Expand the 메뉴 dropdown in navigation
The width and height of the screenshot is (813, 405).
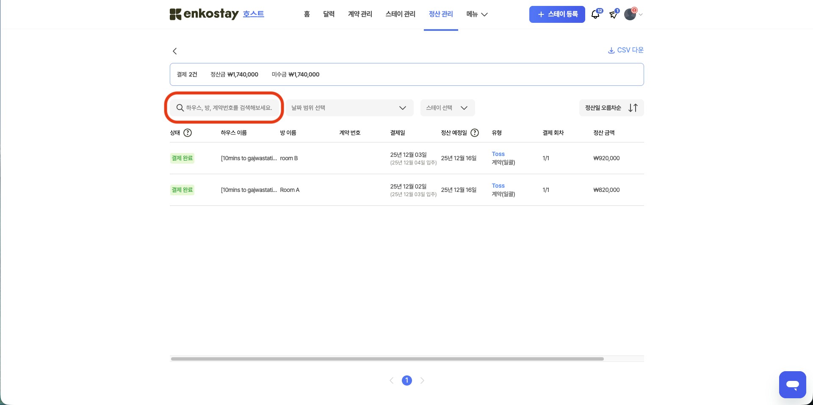(x=477, y=14)
